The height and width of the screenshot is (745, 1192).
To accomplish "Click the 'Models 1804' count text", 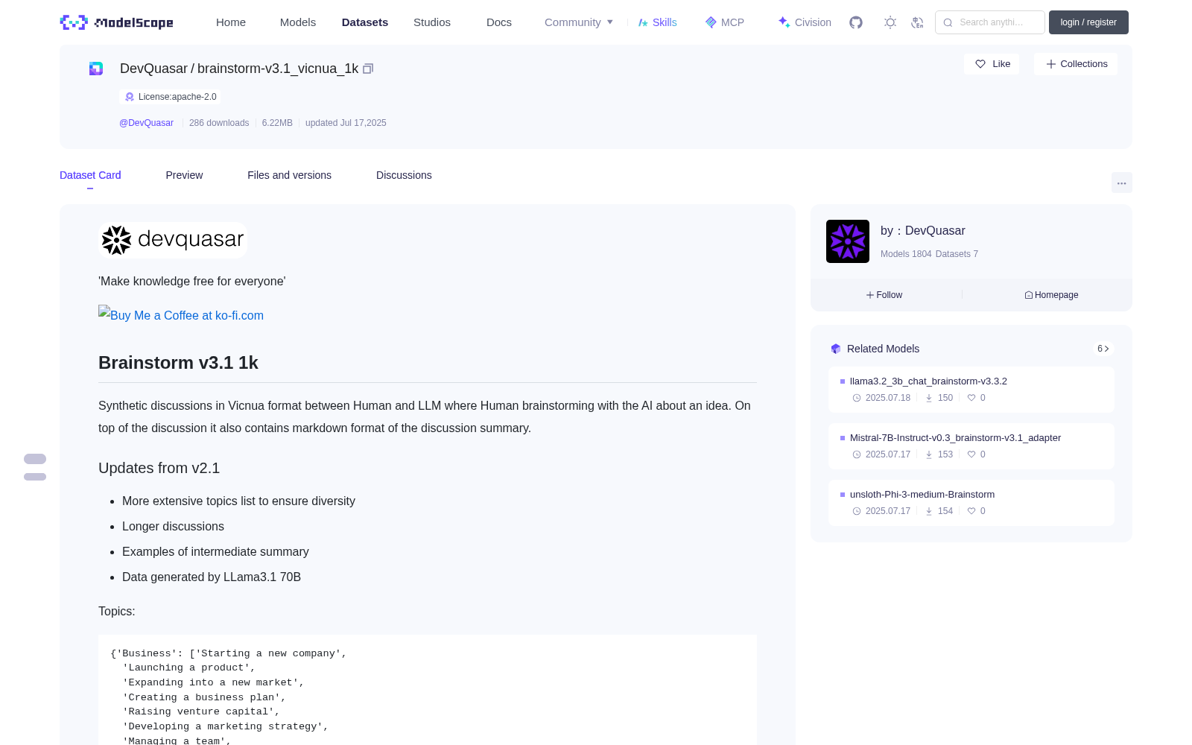I will click(906, 254).
